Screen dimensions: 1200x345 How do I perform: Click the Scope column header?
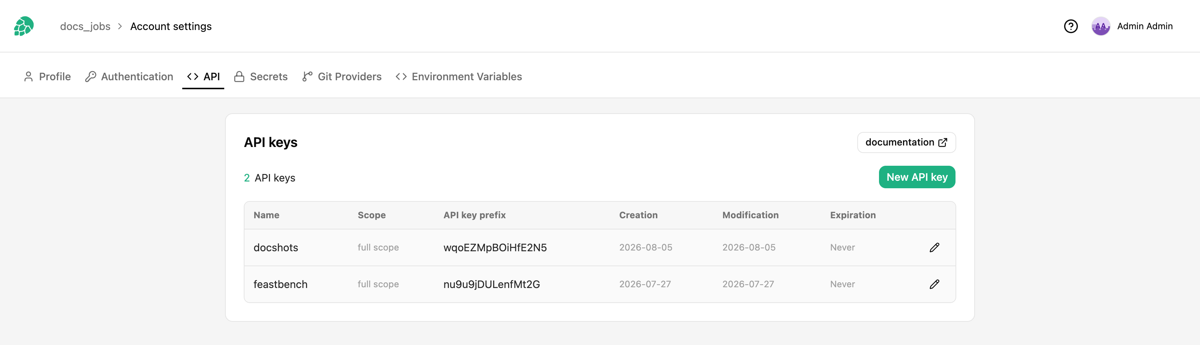tap(371, 215)
